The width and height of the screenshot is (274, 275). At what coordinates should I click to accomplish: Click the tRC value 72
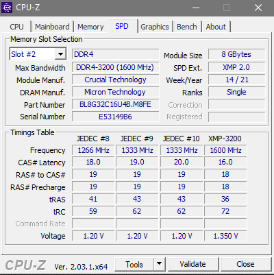click(225, 211)
